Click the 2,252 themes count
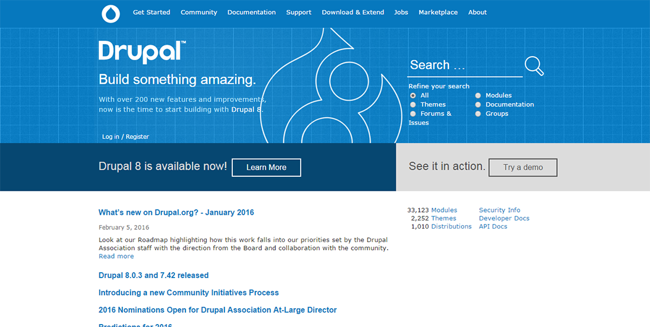Image resolution: width=650 pixels, height=327 pixels. tap(420, 218)
